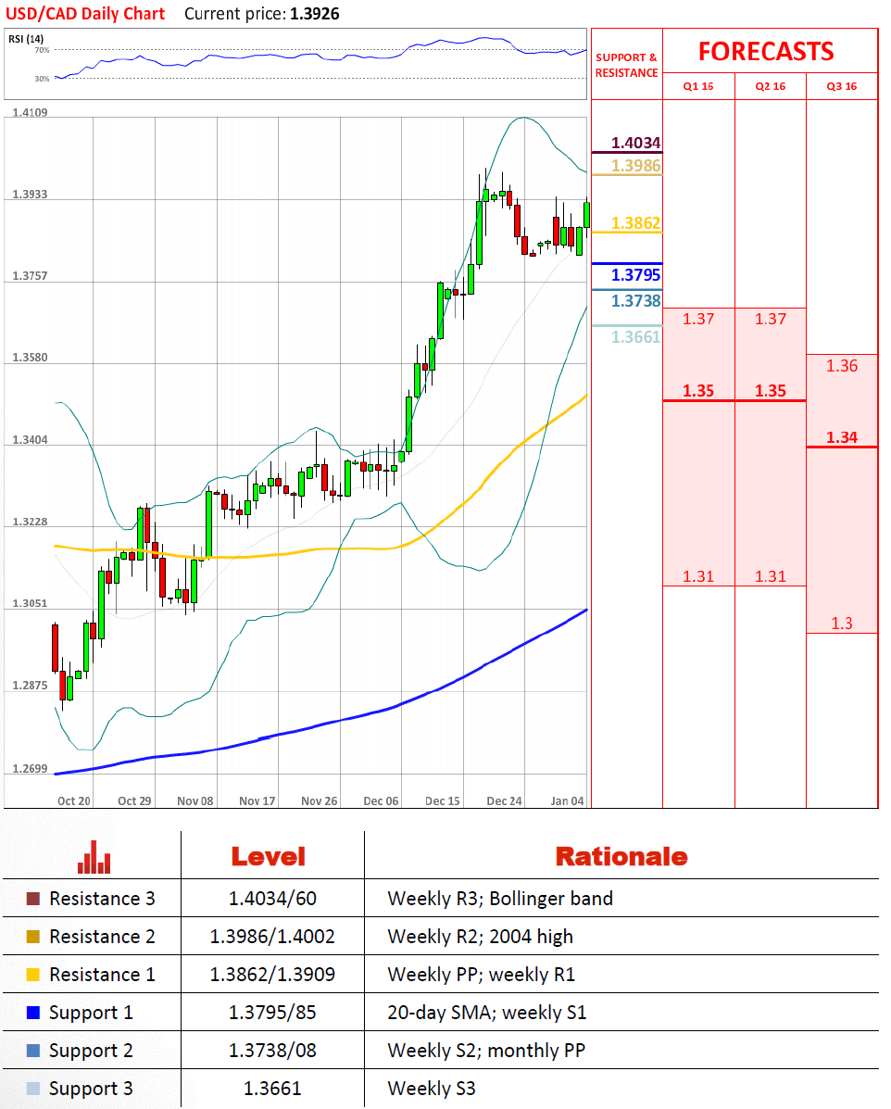Viewport: 891px width, 1109px height.
Task: Click the Weekly R2; 2004 high rationale cell
Action: point(480,937)
